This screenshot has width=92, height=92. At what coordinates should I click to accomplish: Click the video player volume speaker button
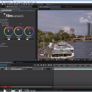click(20, 91)
